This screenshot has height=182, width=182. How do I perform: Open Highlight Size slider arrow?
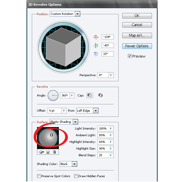pos(111,148)
